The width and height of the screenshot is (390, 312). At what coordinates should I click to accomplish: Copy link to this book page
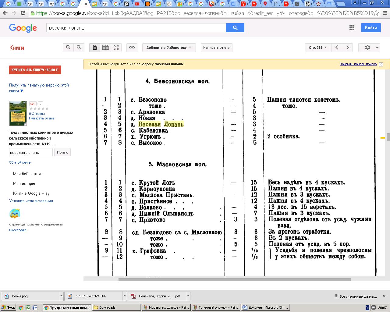click(132, 48)
